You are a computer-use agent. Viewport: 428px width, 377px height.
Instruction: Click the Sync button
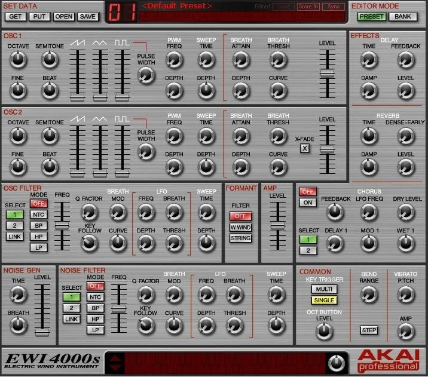(x=334, y=7)
